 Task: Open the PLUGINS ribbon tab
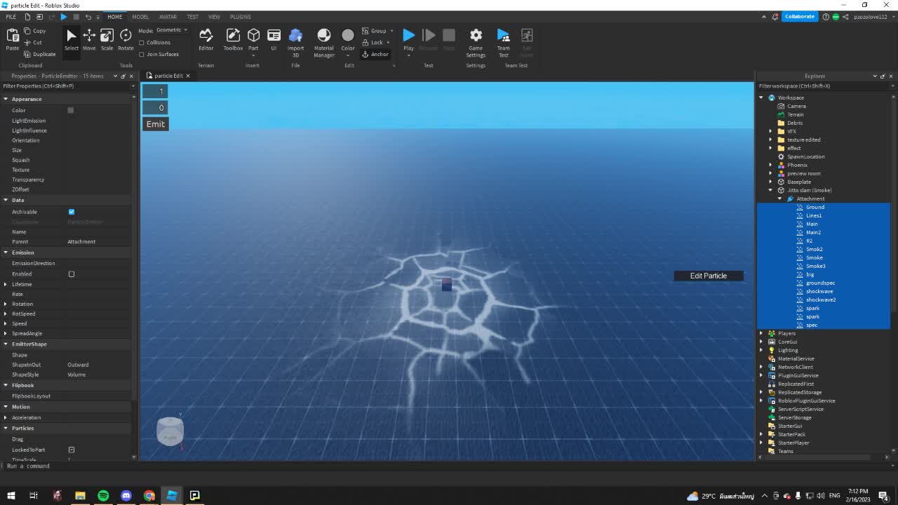pos(240,17)
